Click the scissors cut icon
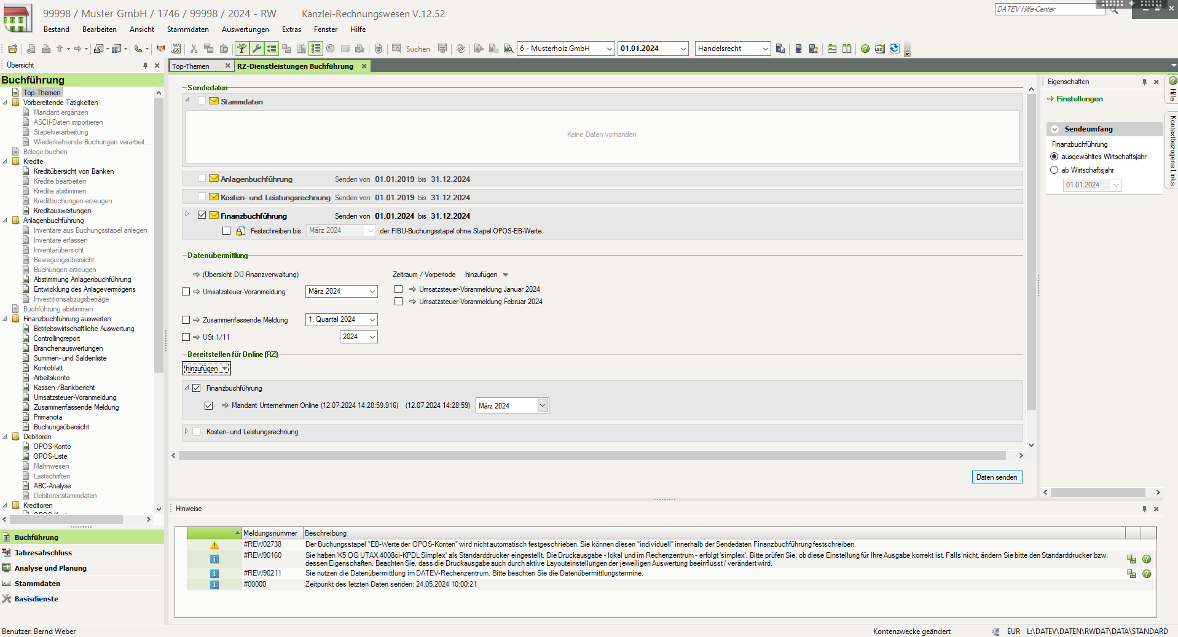 coord(194,49)
